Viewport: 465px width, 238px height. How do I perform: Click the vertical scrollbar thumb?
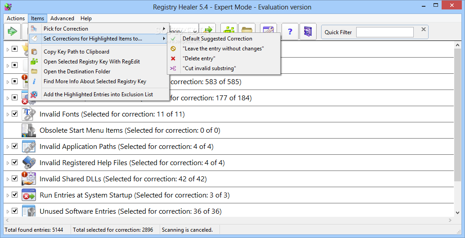457,115
